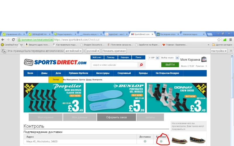234x146 pixels.
Task: Open the Дети navigation menu
Action: click(x=58, y=73)
